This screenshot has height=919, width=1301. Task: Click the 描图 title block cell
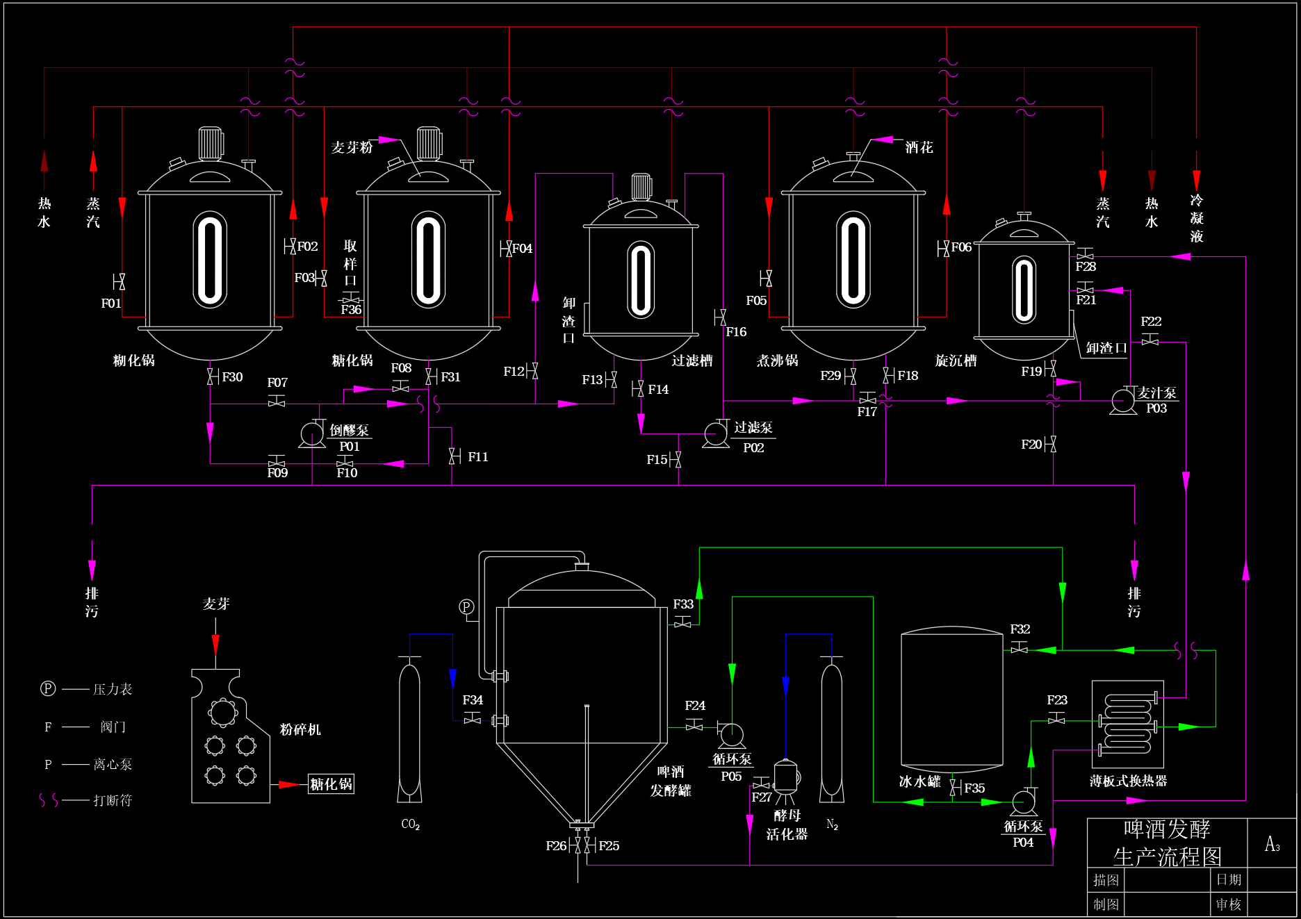pyautogui.click(x=1106, y=880)
